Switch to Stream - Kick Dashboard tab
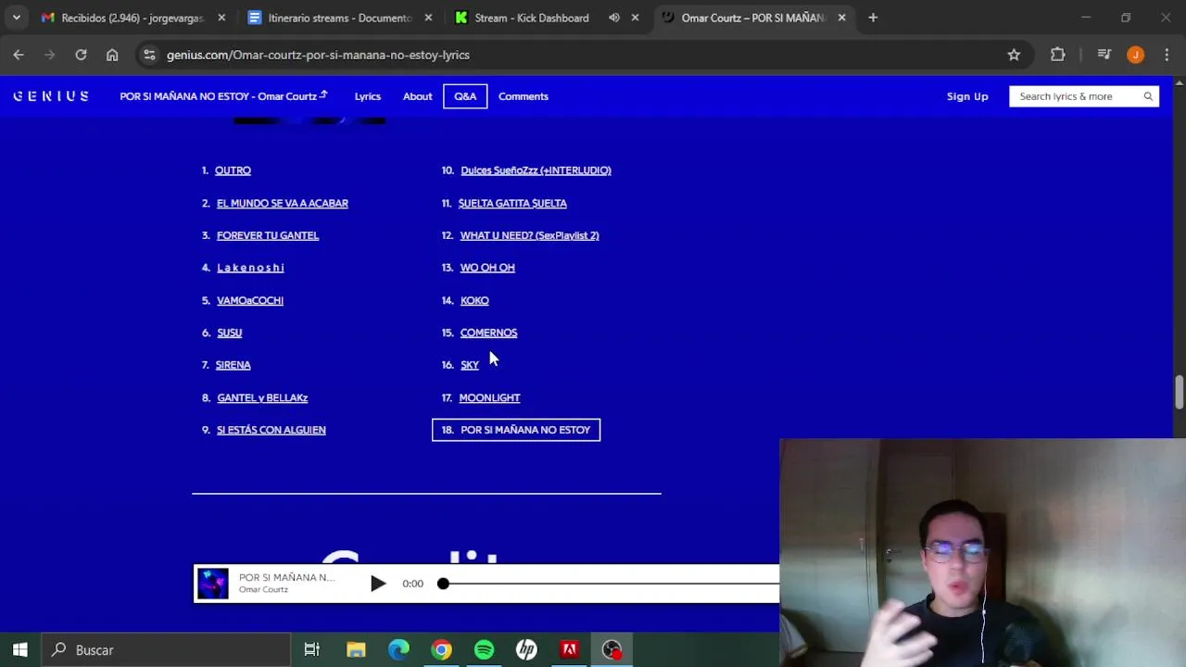The width and height of the screenshot is (1186, 667). pyautogui.click(x=531, y=18)
